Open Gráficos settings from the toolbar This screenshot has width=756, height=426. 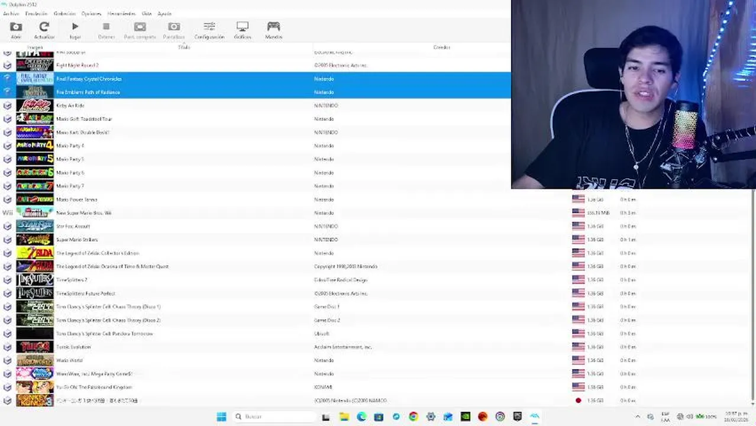point(243,30)
